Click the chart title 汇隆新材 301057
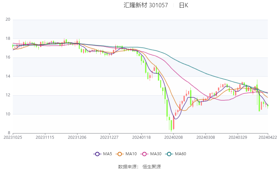 [x=146, y=5]
